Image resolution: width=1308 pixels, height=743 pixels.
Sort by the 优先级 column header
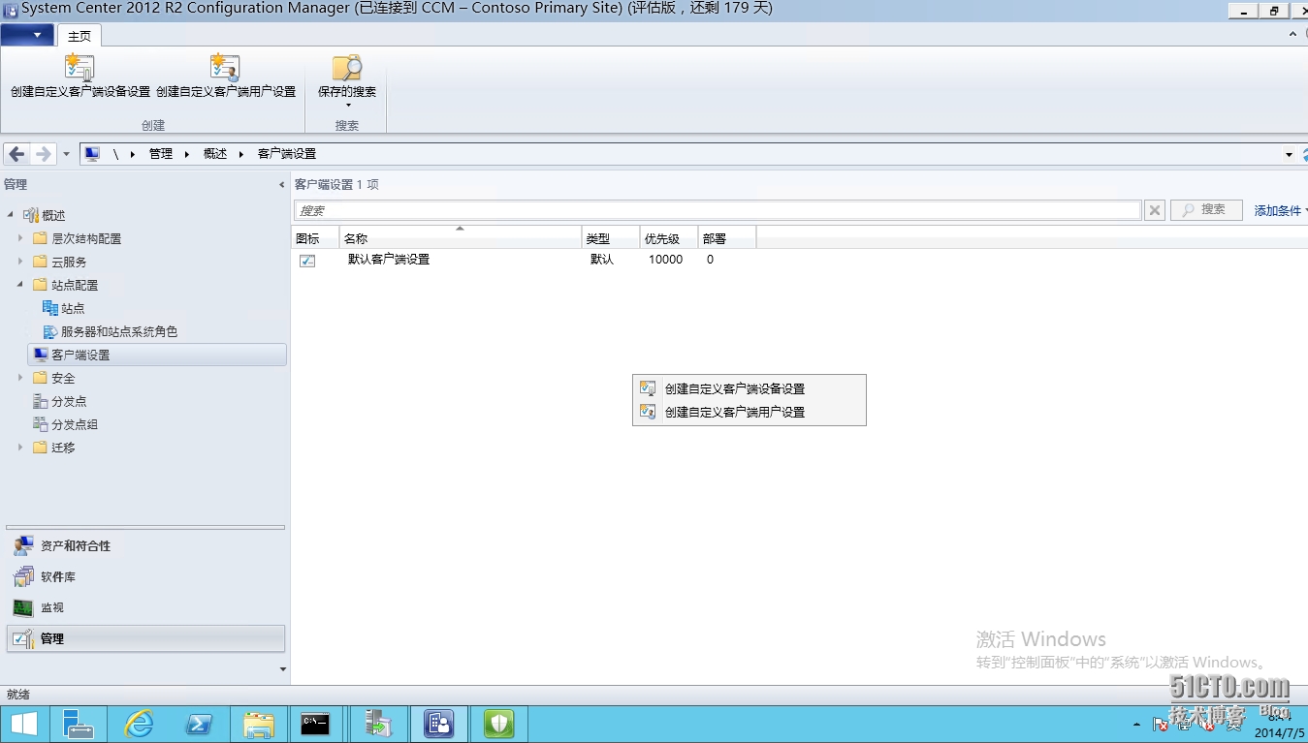669,238
